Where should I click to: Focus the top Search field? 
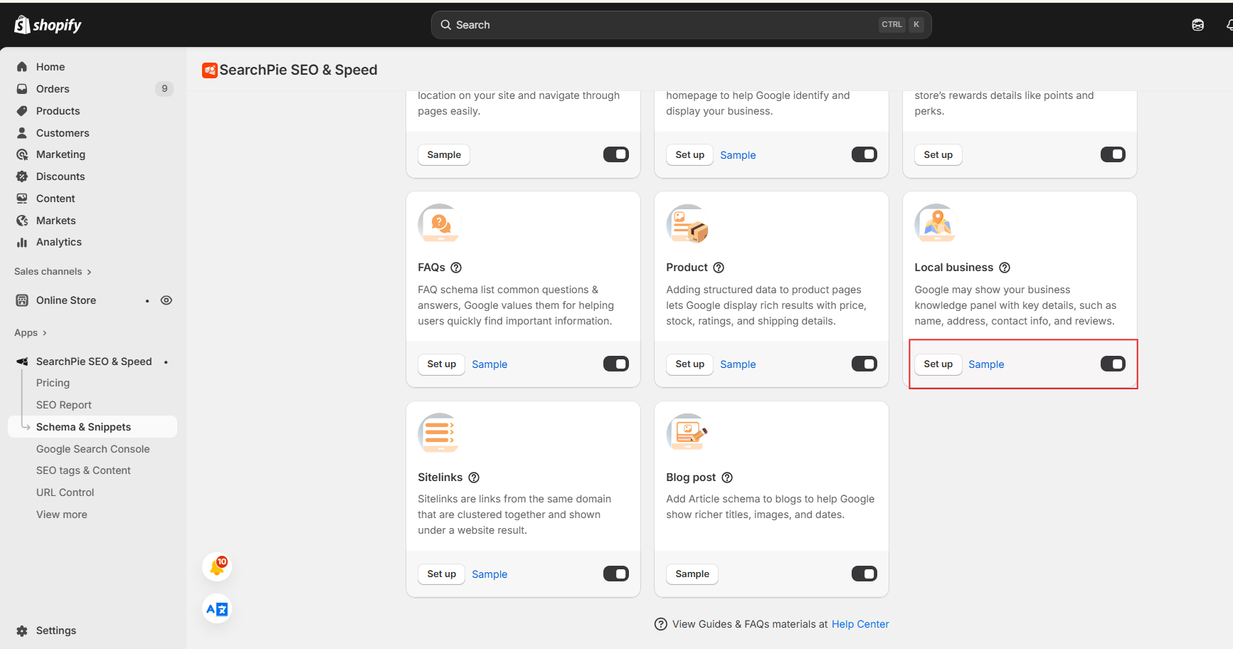662,25
